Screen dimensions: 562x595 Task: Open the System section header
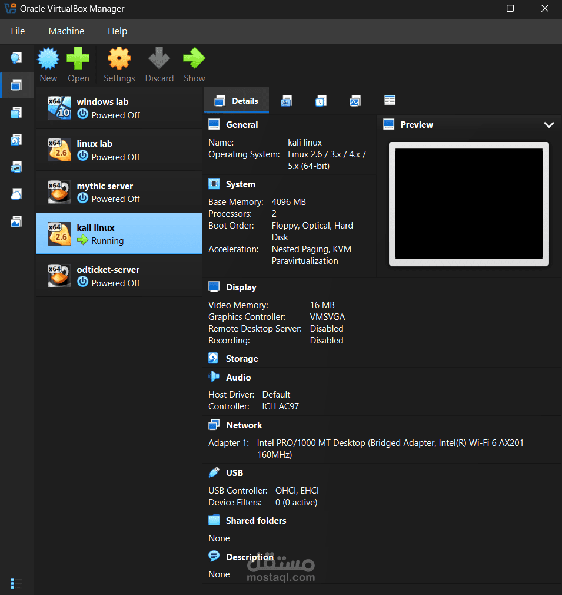(241, 184)
